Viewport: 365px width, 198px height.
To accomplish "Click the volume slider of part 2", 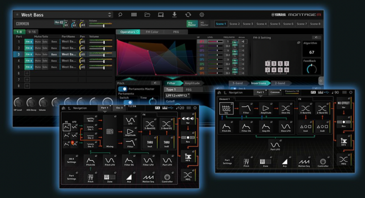I will (101, 48).
